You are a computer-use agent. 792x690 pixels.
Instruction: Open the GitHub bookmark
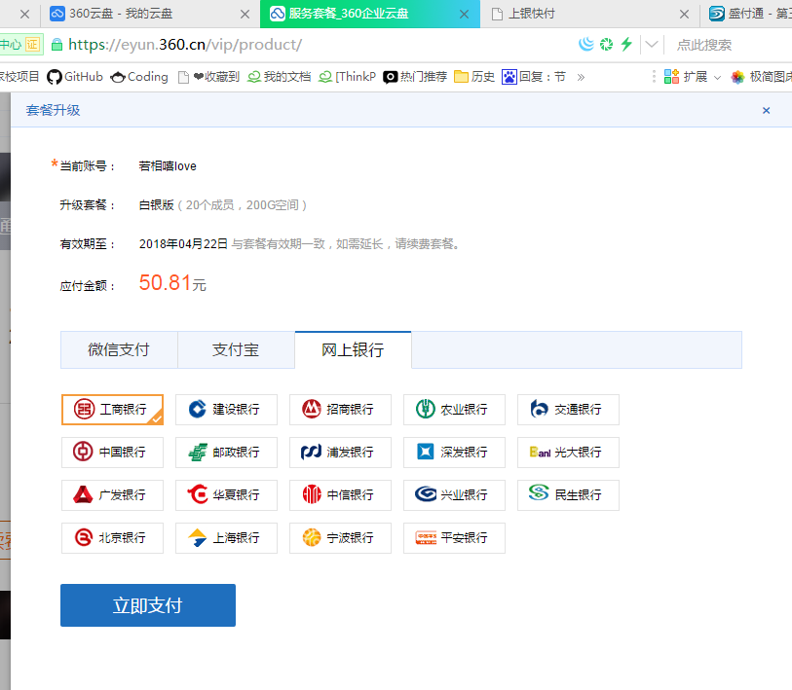(x=75, y=77)
